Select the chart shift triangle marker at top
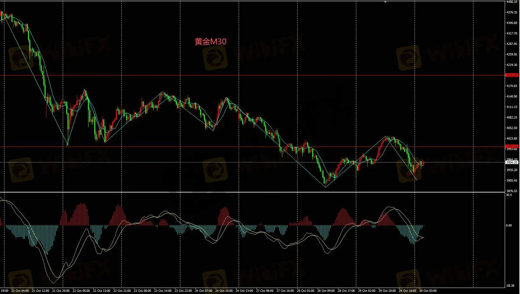Viewport: 520px width, 294px height. [386, 2]
